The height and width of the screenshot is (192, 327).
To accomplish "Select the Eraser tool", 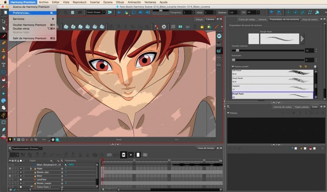I will click(x=4, y=57).
